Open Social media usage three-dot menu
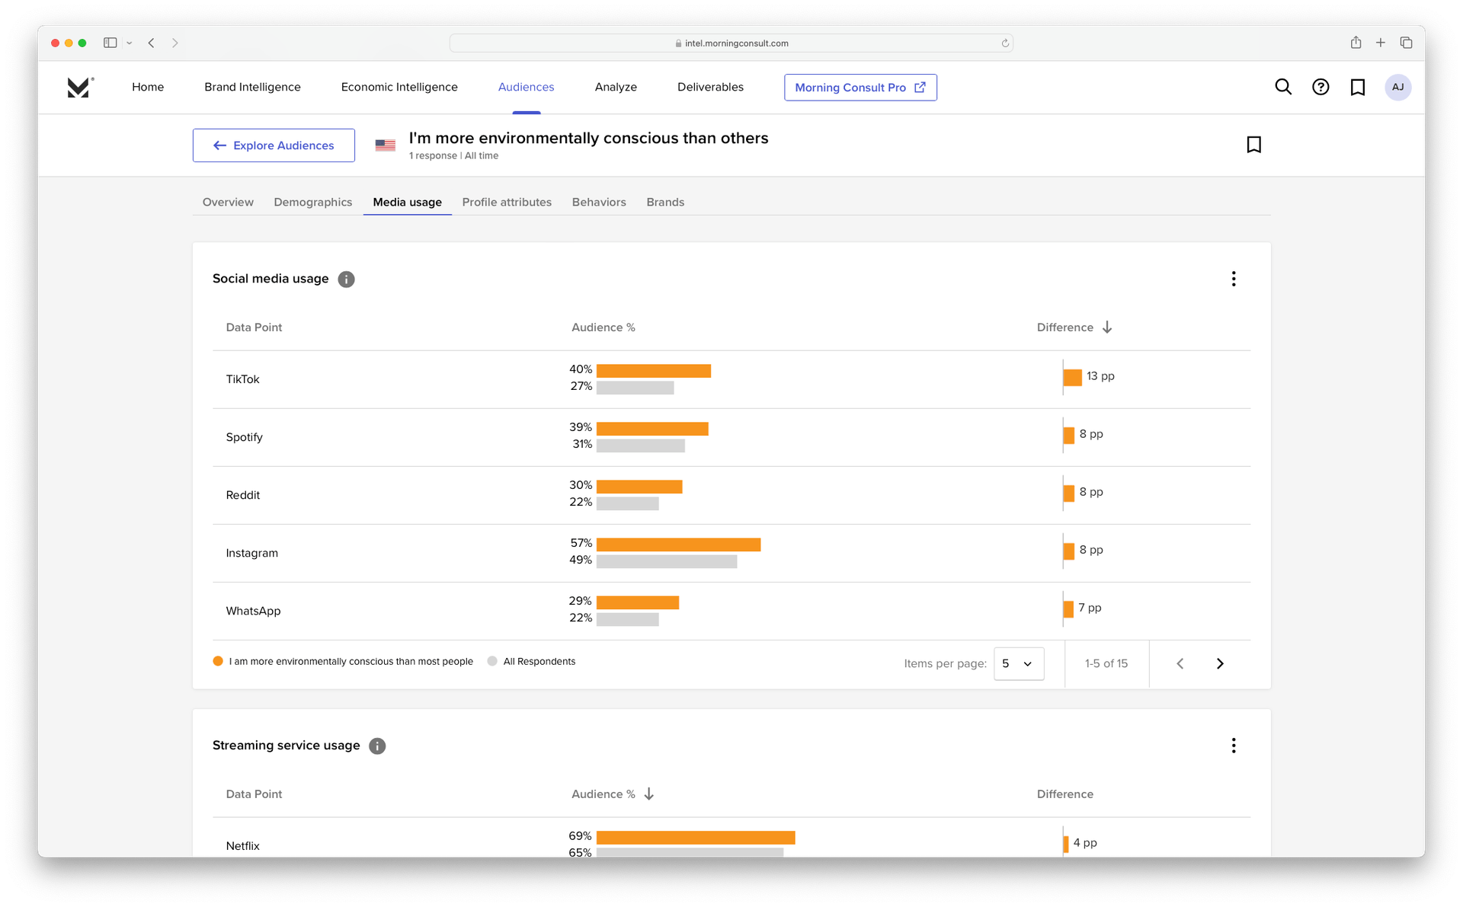This screenshot has height=907, width=1463. coord(1234,279)
